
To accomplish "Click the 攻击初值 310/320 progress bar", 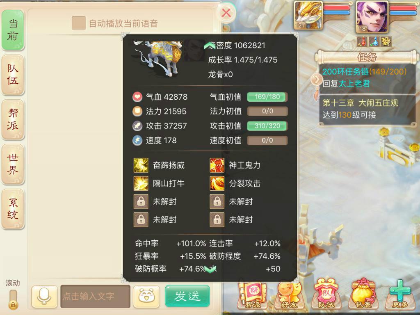I will (267, 126).
